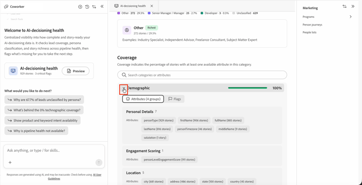Screen dimensions: 362x185
Task: Click the Personal Details group heading
Action: (x=139, y=111)
